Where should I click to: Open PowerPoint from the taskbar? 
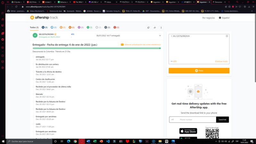click(x=101, y=141)
